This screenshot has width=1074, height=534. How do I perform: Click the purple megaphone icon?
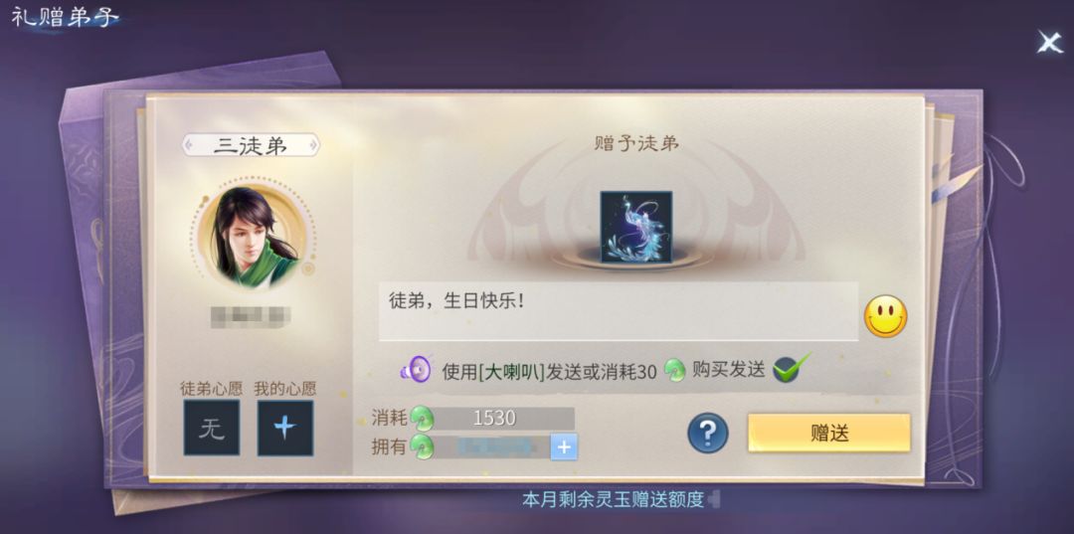coord(416,370)
